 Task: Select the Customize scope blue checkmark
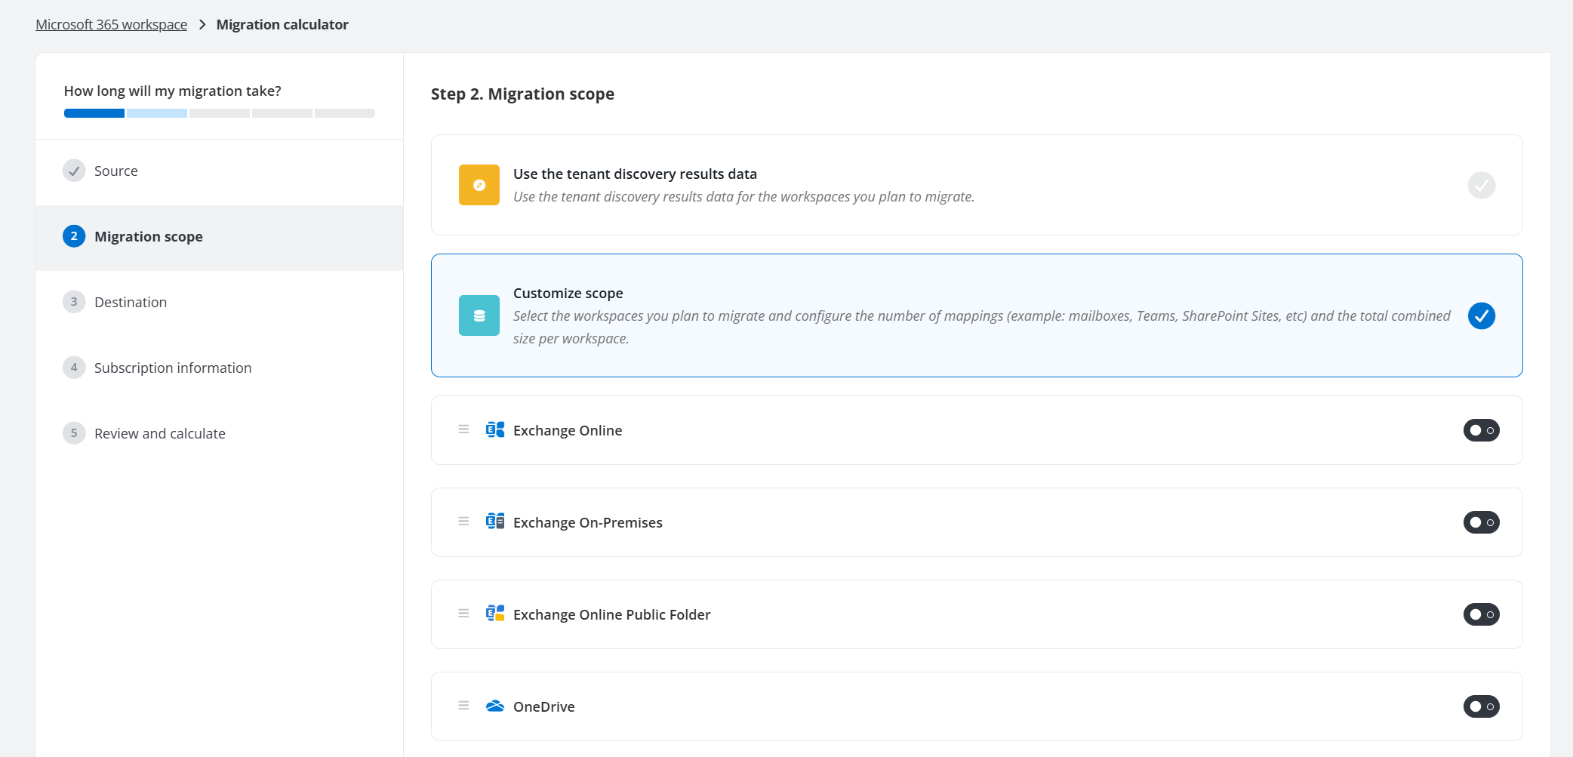tap(1481, 315)
